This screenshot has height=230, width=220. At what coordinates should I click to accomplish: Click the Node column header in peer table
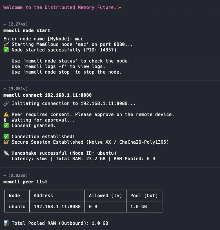14,196
